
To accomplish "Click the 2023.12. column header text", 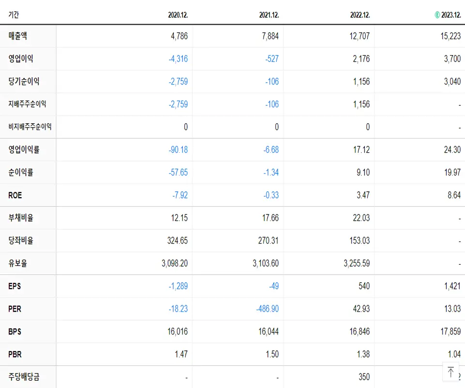I will coord(451,15).
